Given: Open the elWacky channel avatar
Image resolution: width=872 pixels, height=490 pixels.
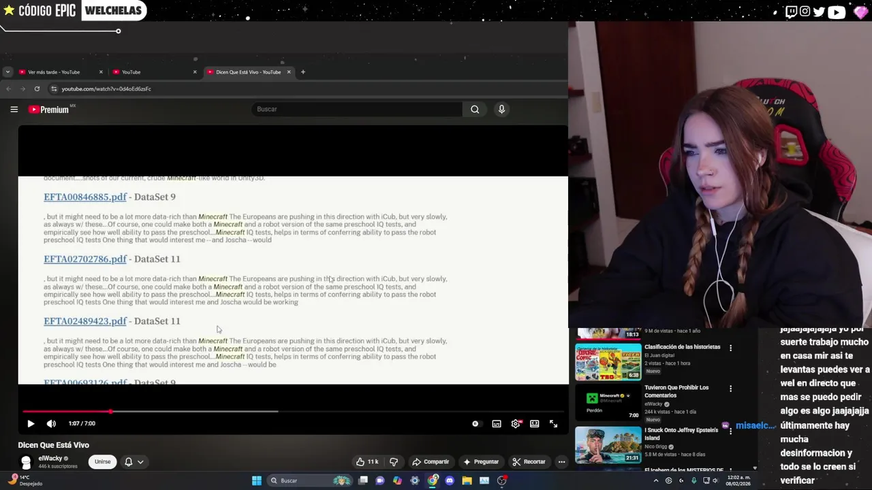Looking at the screenshot, I should (26, 462).
